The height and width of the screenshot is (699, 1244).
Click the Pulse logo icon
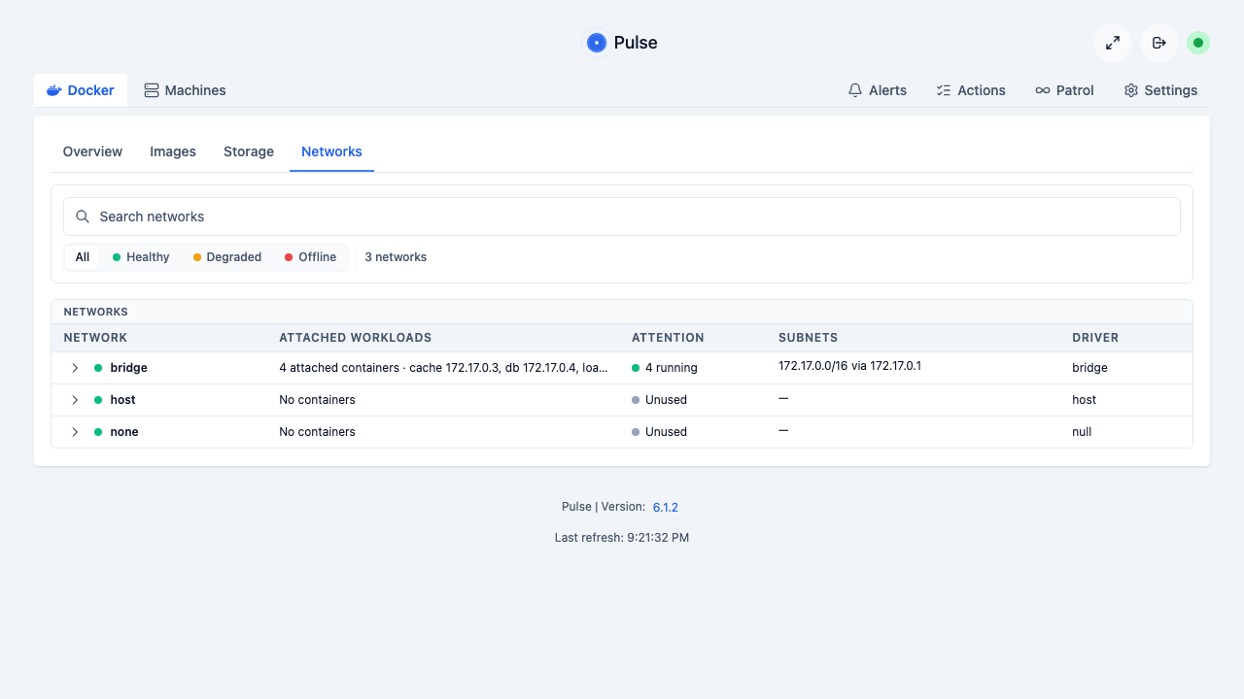597,43
